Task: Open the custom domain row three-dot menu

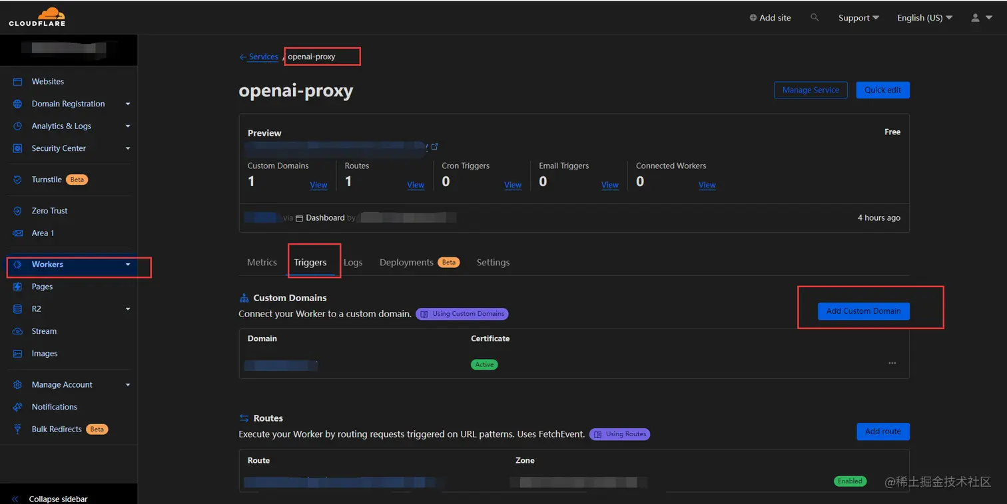Action: click(892, 363)
